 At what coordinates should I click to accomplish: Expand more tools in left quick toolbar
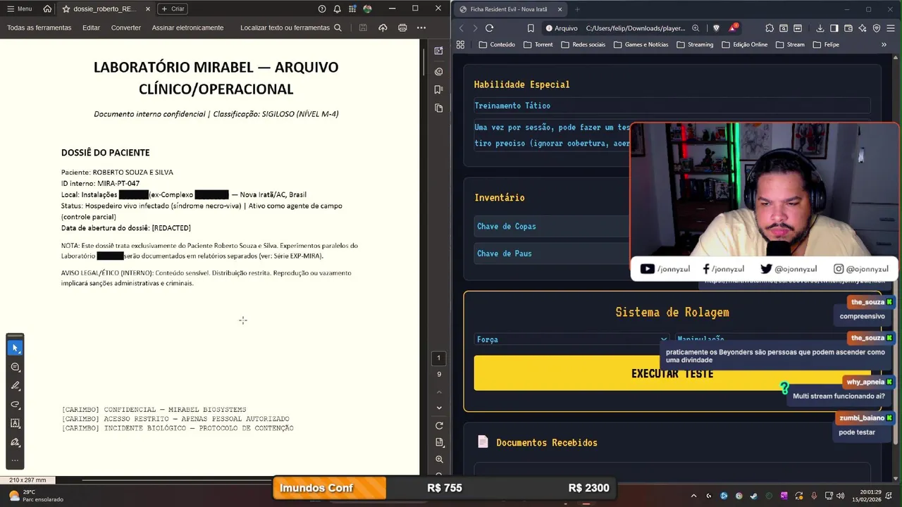point(15,461)
